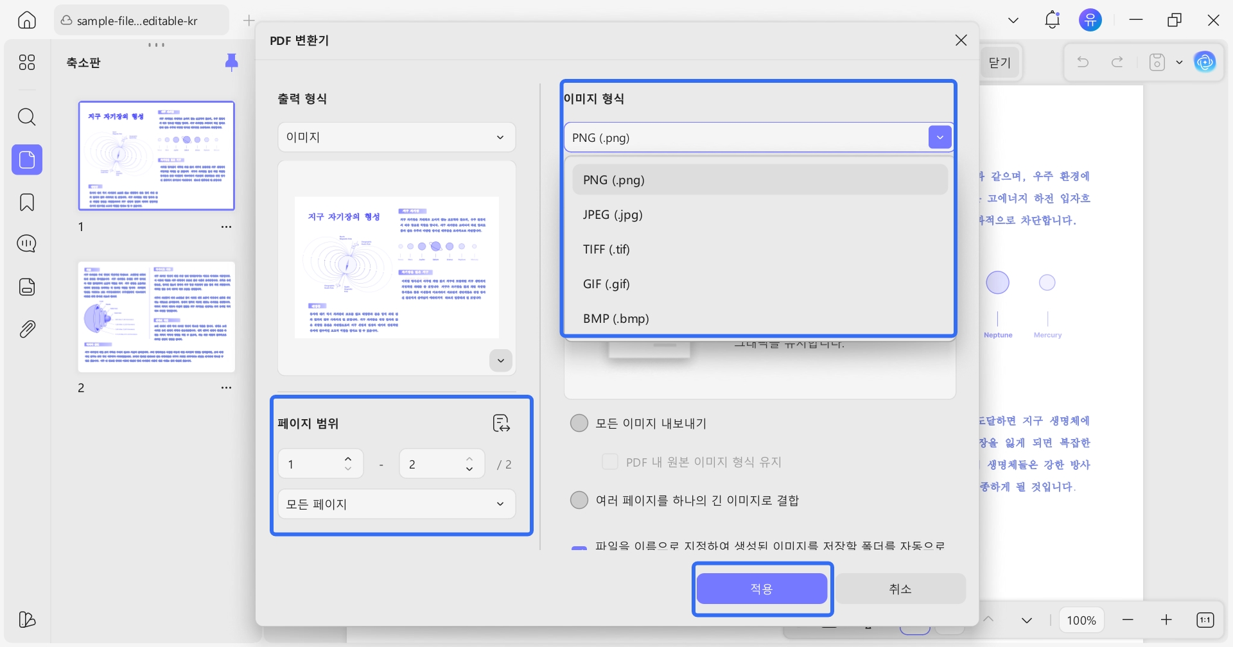Open the user account avatar

tap(1090, 20)
